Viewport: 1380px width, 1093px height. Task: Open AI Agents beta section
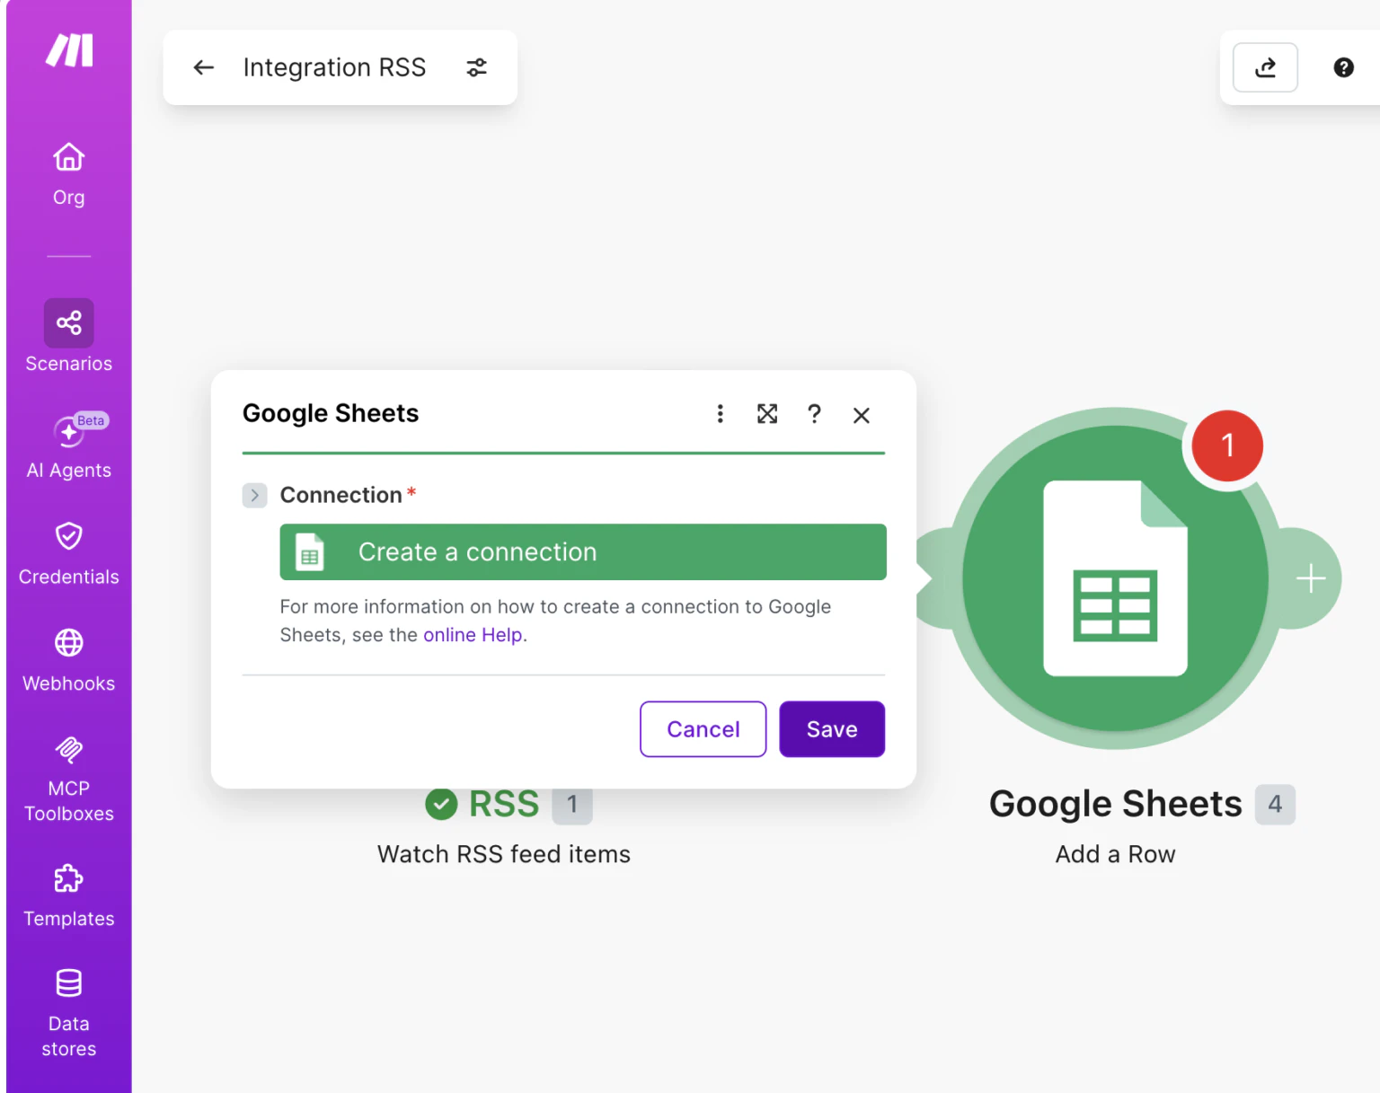point(68,447)
